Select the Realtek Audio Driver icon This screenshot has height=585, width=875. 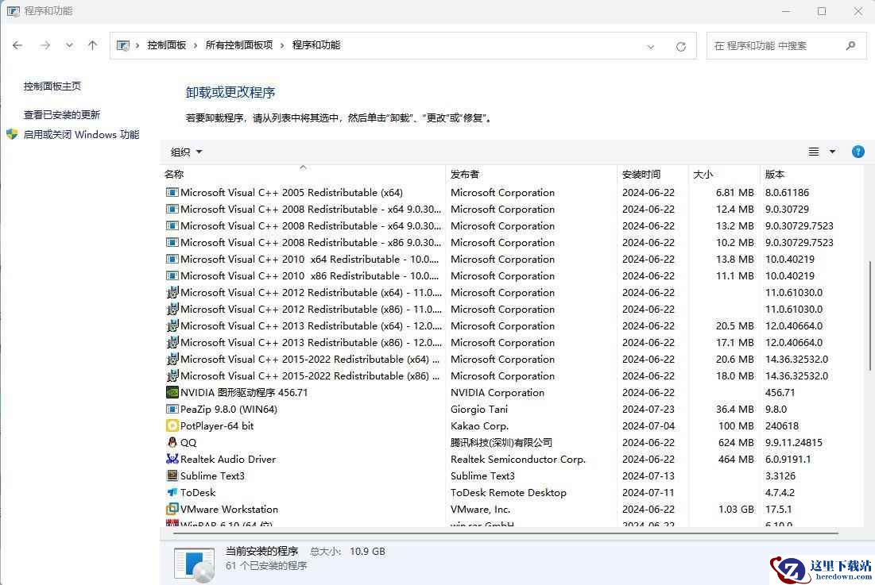click(172, 459)
